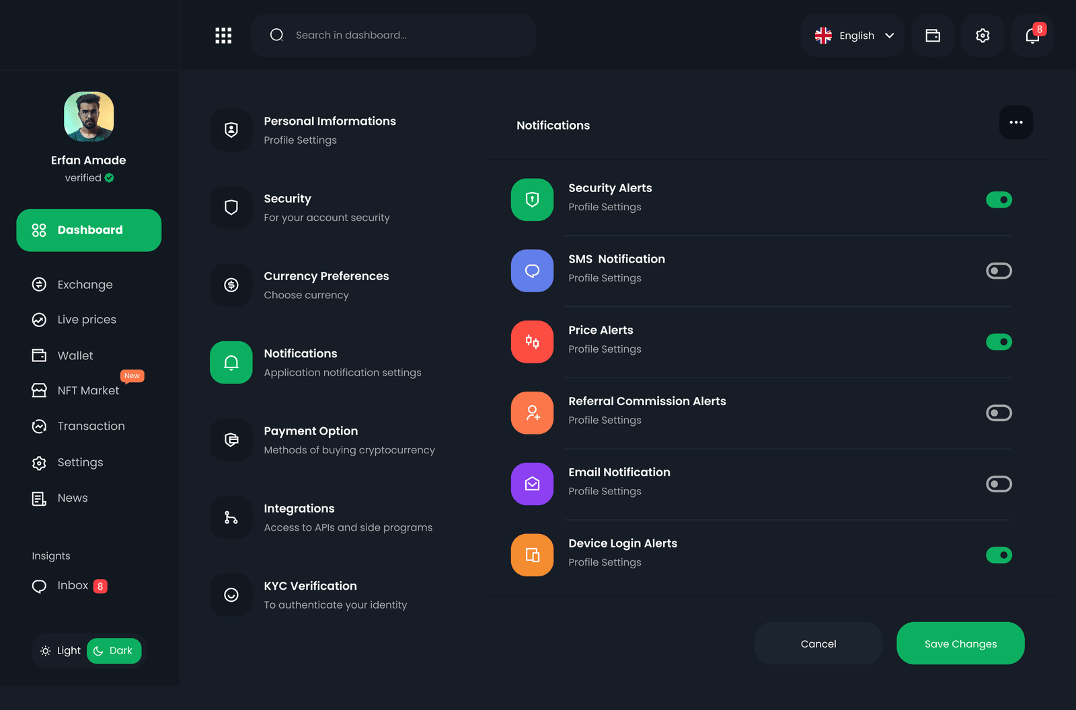Open the apps grid icon
Viewport: 1076px width, 710px height.
coord(223,36)
